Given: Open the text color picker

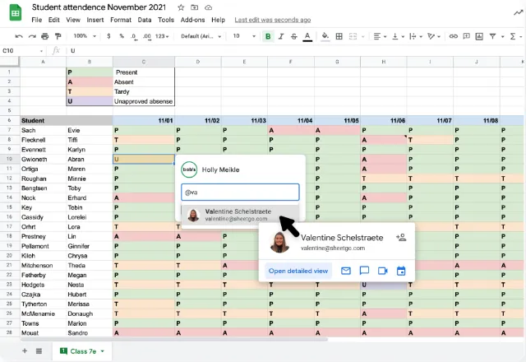Looking at the screenshot, I should pyautogui.click(x=307, y=36).
